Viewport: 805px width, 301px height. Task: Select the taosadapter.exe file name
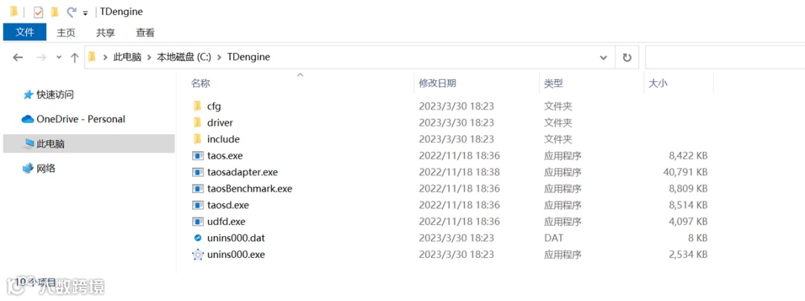[x=242, y=172]
